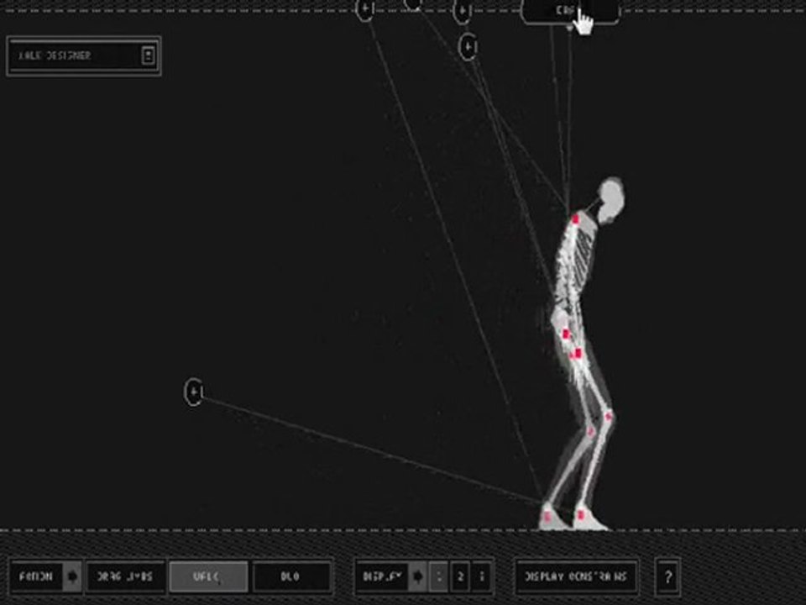This screenshot has width=806, height=605.
Task: Select the red neck joint marker
Action: pyautogui.click(x=576, y=219)
